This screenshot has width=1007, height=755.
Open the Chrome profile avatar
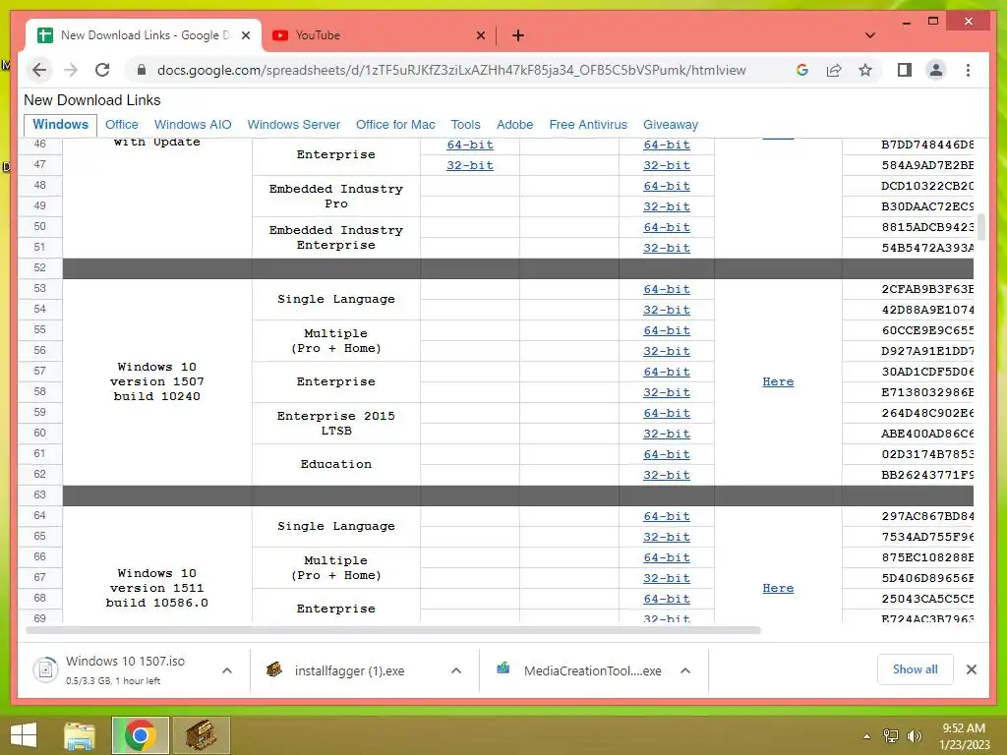pos(936,70)
